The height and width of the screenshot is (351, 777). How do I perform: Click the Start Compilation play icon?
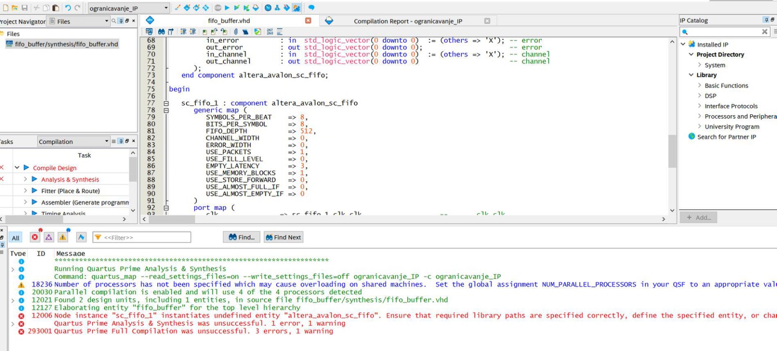point(227,8)
